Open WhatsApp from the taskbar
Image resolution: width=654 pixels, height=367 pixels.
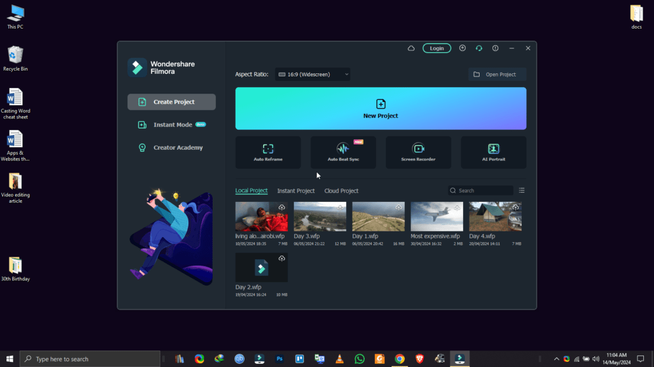point(360,359)
